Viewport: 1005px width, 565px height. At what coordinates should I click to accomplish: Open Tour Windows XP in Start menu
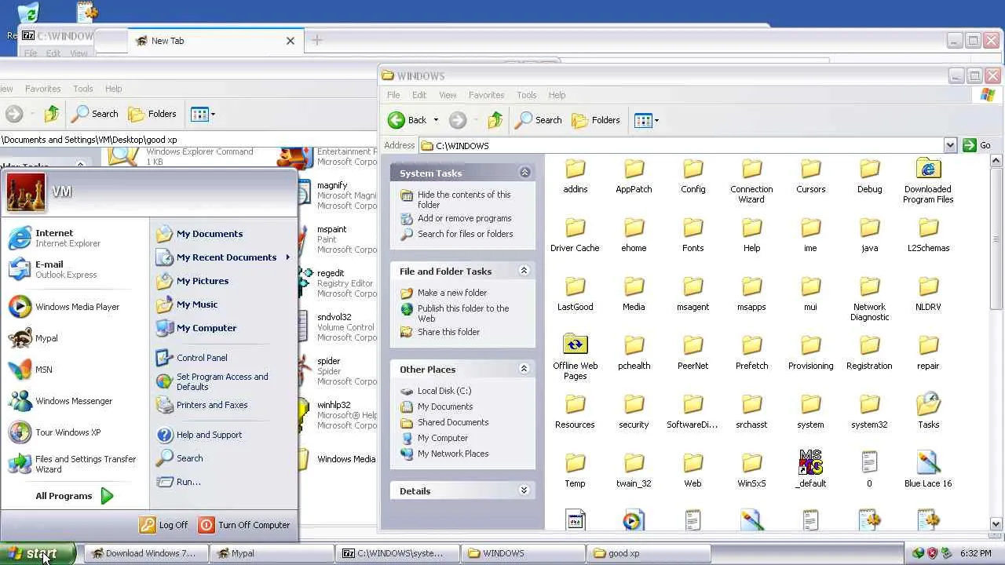(54, 432)
